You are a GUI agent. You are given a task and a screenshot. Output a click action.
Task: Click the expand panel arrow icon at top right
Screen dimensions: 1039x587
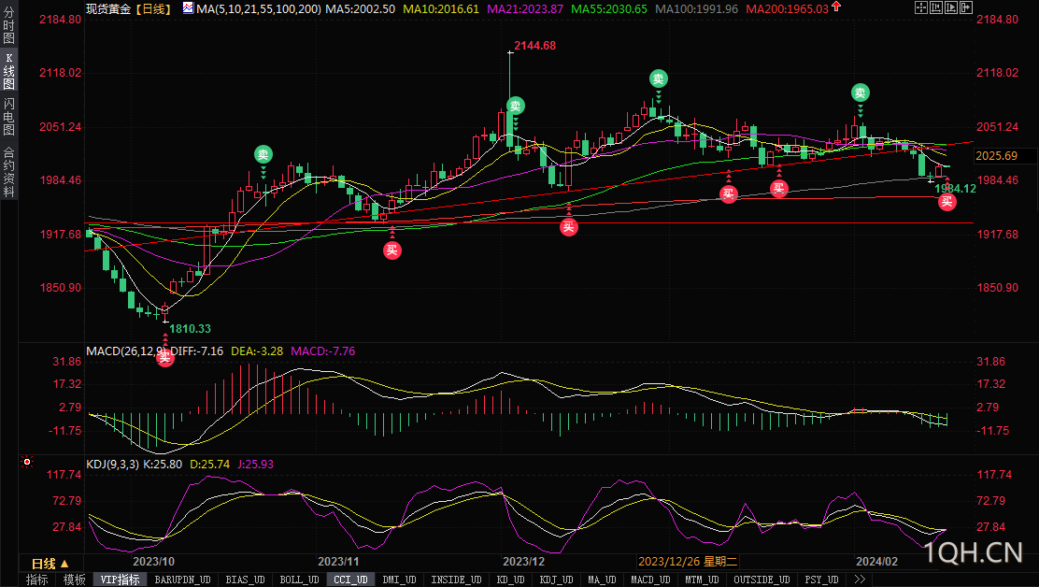[x=966, y=8]
